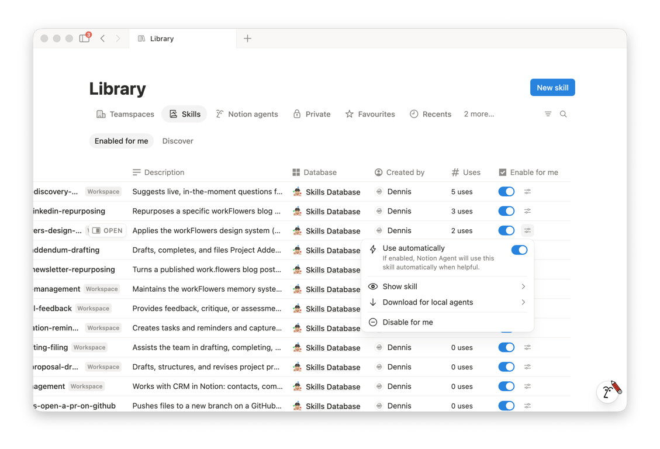
Task: Click the download arrow icon in popup
Action: pyautogui.click(x=373, y=302)
